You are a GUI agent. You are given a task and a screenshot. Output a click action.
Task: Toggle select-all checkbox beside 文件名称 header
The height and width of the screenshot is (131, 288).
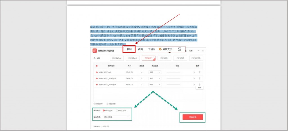(97, 66)
